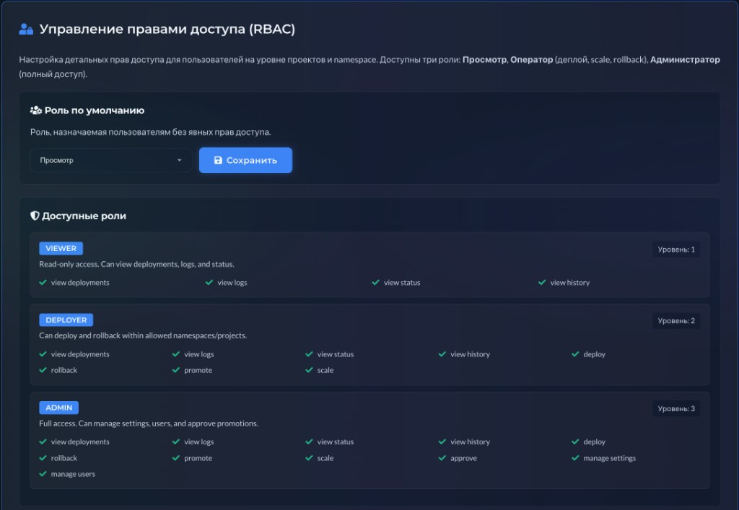The height and width of the screenshot is (510, 739).
Task: Click the "Уровень: 3" badge on ADMIN card
Action: click(x=675, y=408)
